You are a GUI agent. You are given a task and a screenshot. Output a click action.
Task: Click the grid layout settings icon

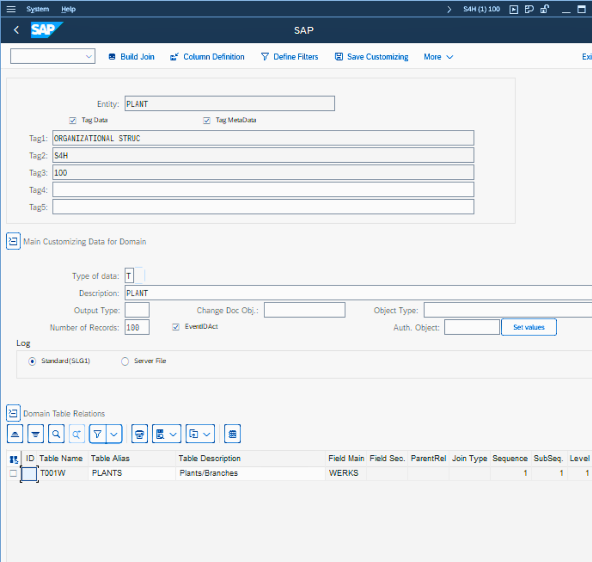pyautogui.click(x=232, y=434)
